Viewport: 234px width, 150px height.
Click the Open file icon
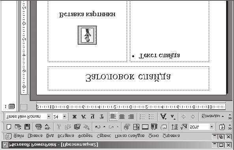tap(18, 127)
